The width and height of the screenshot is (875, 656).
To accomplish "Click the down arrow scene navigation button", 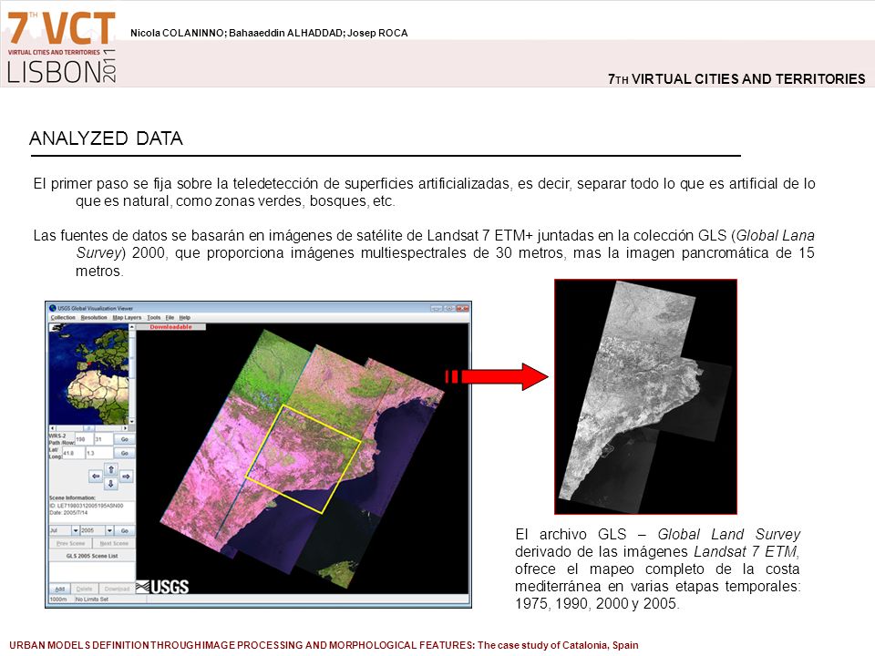I will (x=111, y=484).
